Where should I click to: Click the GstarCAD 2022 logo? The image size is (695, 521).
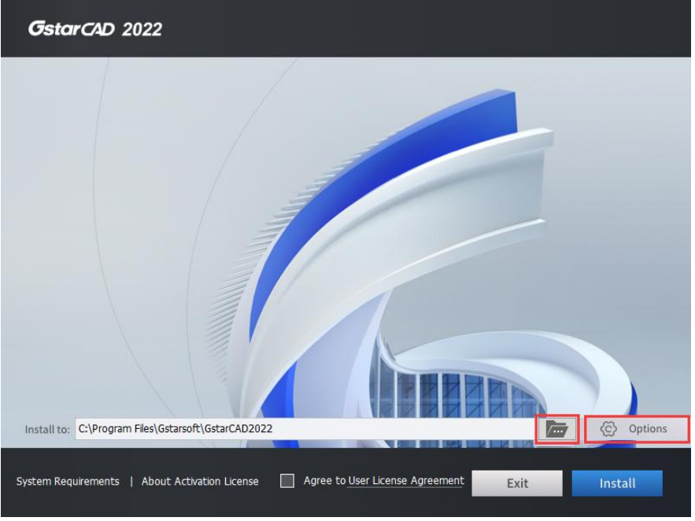(96, 29)
